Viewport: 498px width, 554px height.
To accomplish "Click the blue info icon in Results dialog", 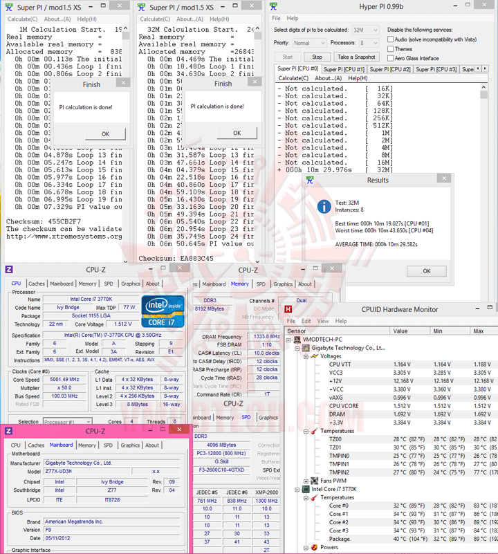I will coord(324,206).
